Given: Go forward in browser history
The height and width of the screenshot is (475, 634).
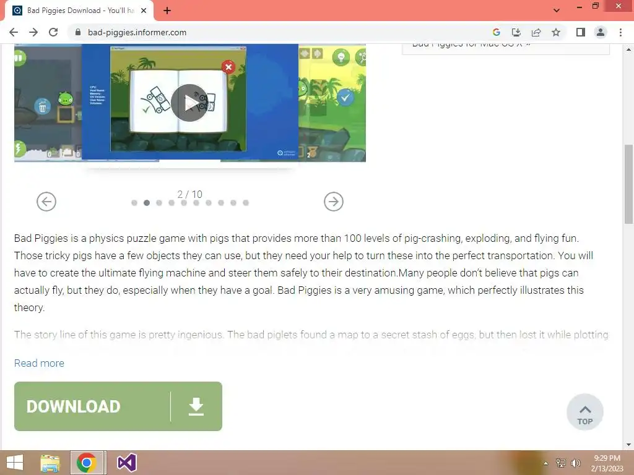Looking at the screenshot, I should pos(33,32).
